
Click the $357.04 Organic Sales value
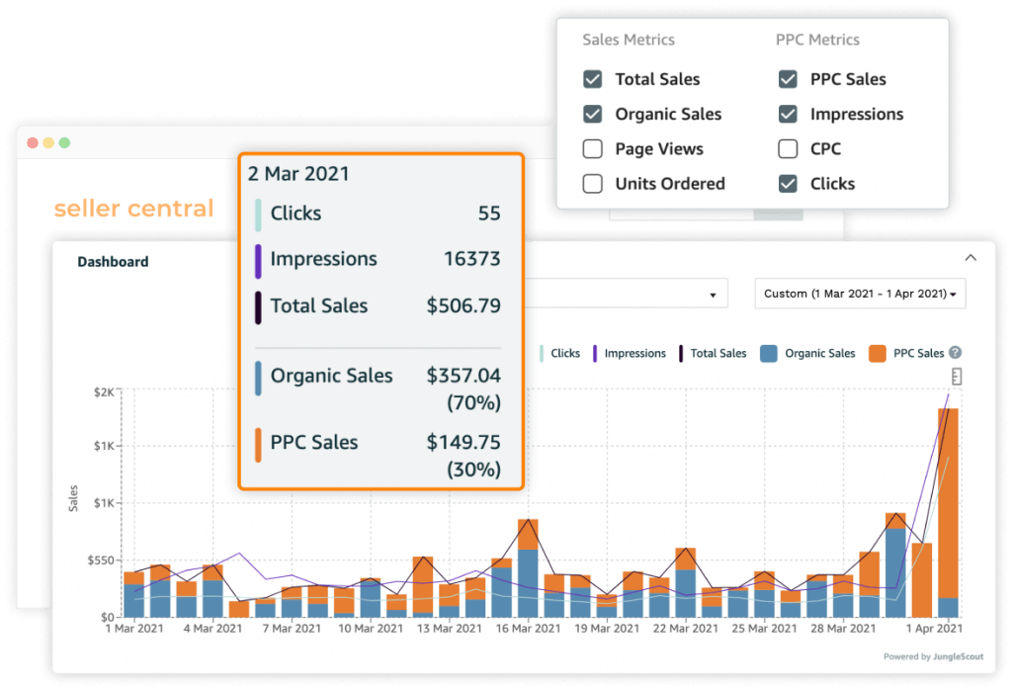[464, 376]
